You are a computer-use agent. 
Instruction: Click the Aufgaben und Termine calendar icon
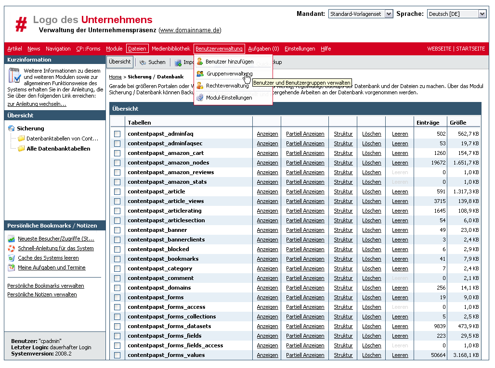pos(12,267)
